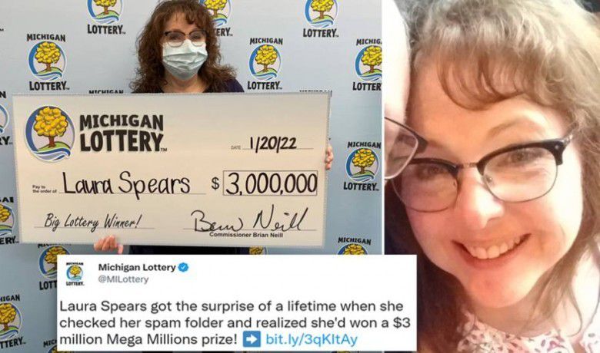Select the 1/20/22 date on the check

click(x=273, y=144)
